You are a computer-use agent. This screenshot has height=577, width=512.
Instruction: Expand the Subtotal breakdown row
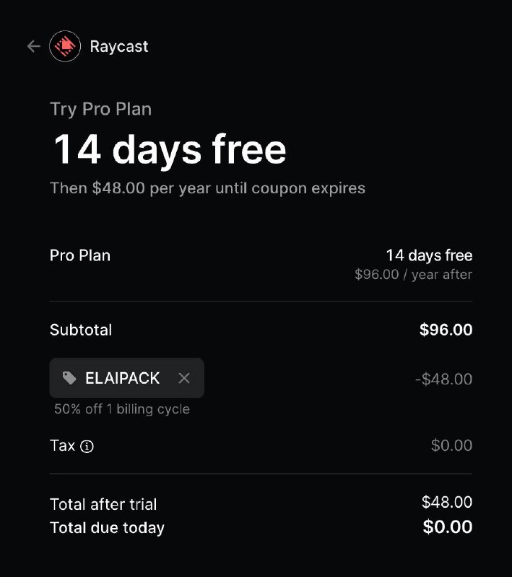[x=81, y=330]
